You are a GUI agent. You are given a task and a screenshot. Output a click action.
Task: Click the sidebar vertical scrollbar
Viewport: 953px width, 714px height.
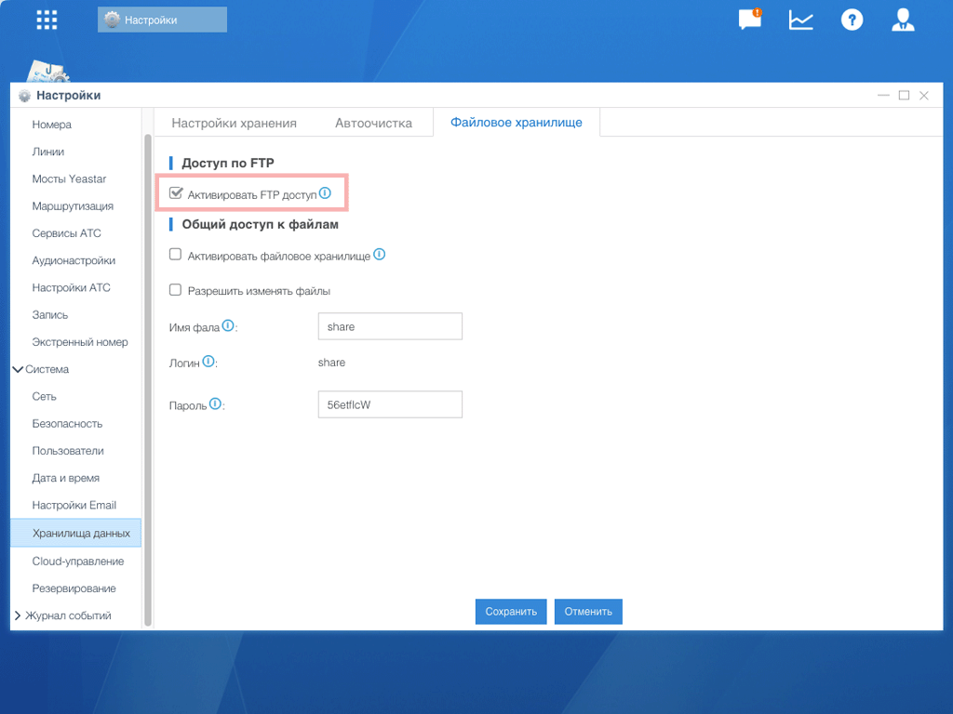[x=147, y=372]
